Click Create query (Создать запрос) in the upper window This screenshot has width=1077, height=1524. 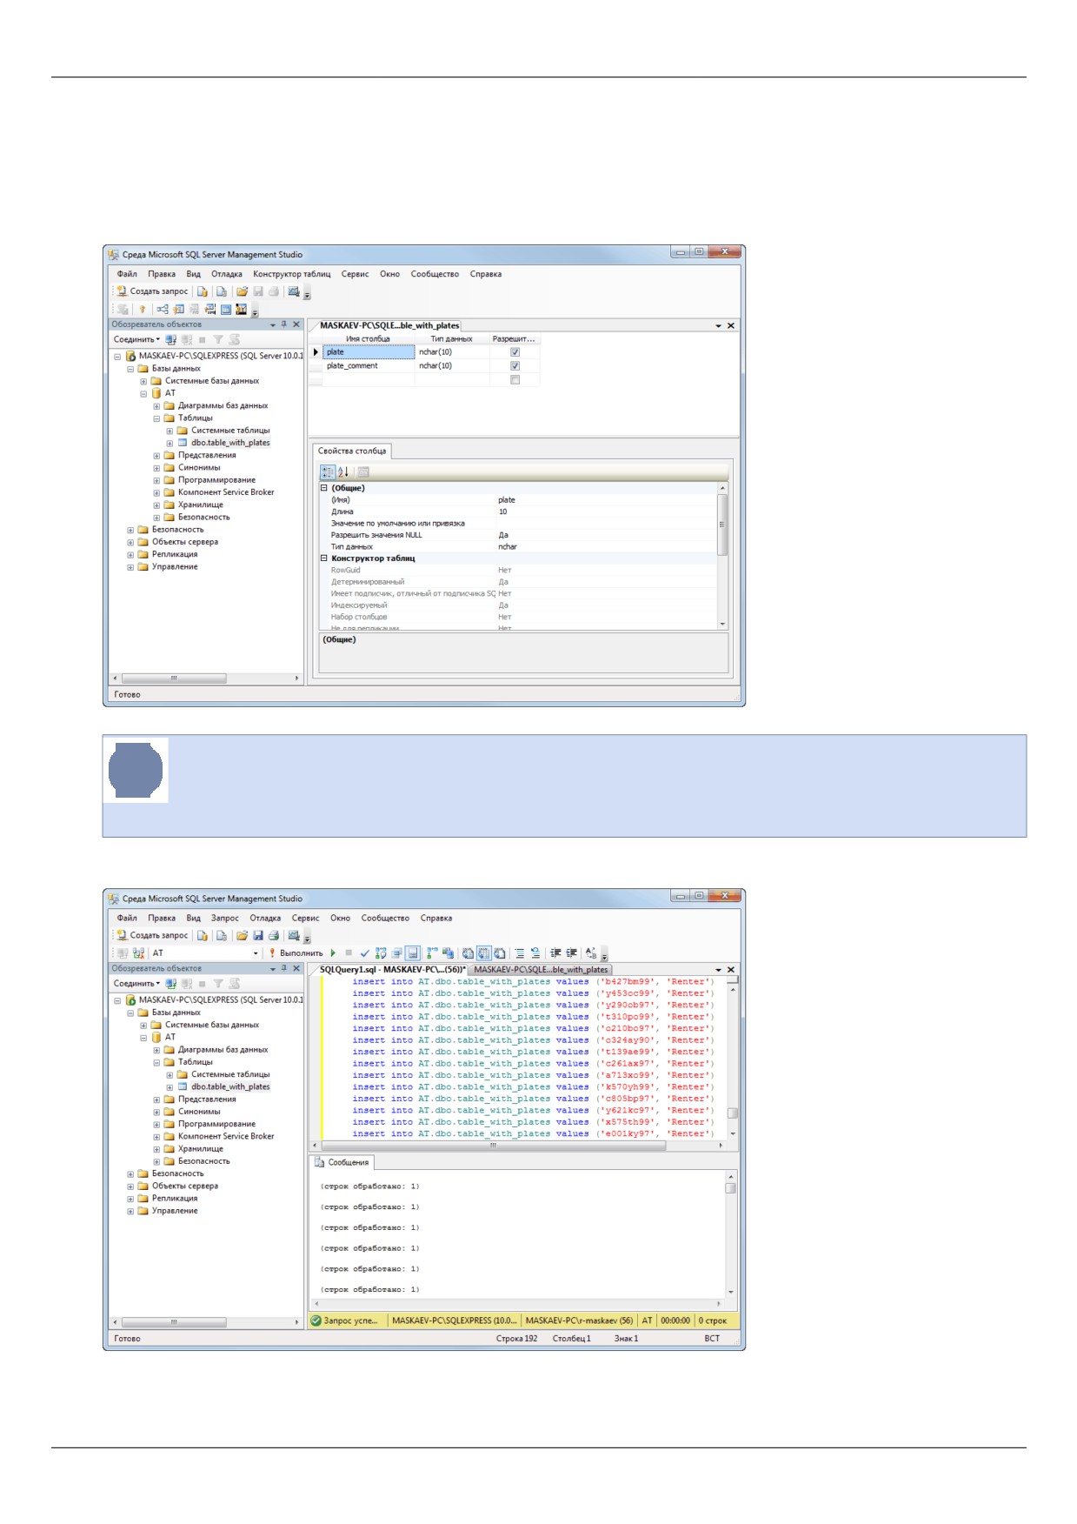tap(152, 291)
